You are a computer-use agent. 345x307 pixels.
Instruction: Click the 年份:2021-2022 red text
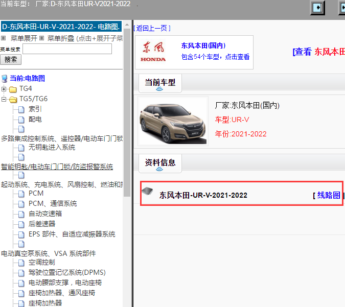(x=241, y=134)
